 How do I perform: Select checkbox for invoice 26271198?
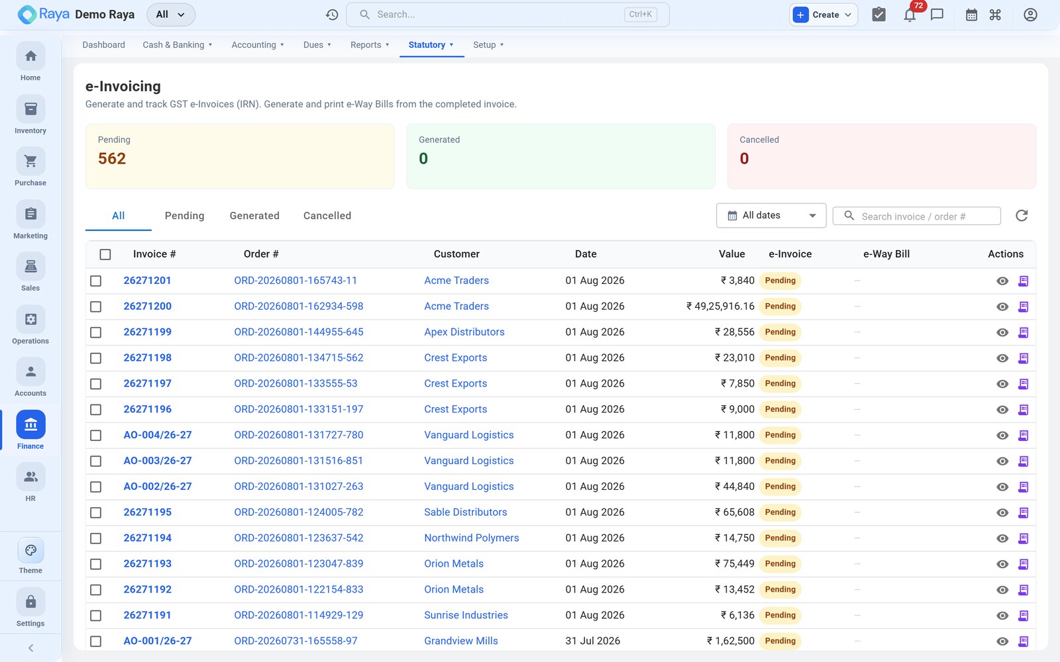pos(96,358)
